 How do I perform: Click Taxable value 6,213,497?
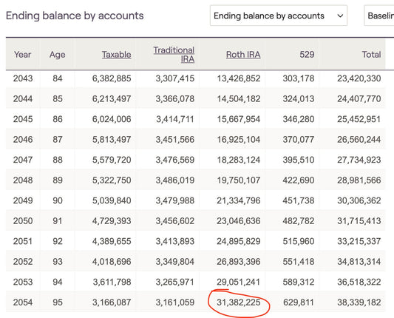pyautogui.click(x=112, y=99)
